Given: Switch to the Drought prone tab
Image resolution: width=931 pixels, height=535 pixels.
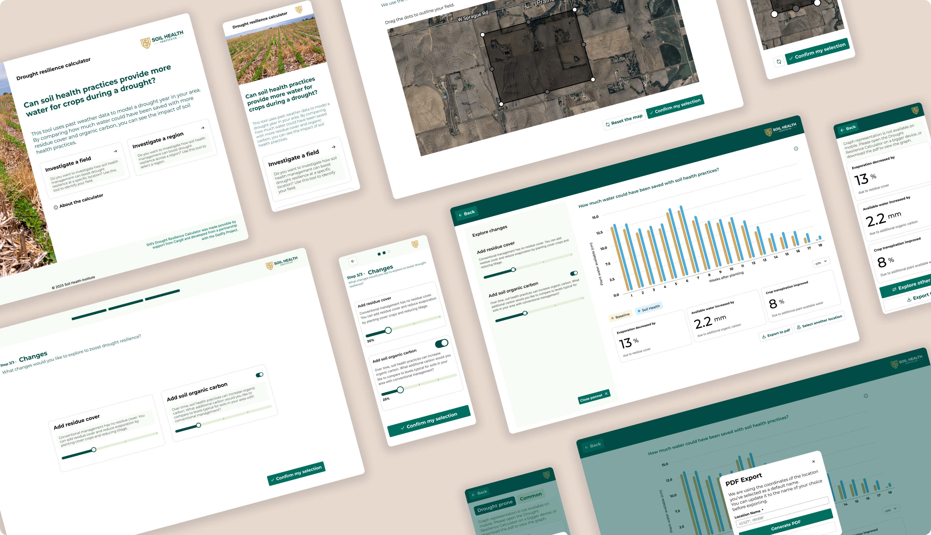Looking at the screenshot, I should coord(495,506).
